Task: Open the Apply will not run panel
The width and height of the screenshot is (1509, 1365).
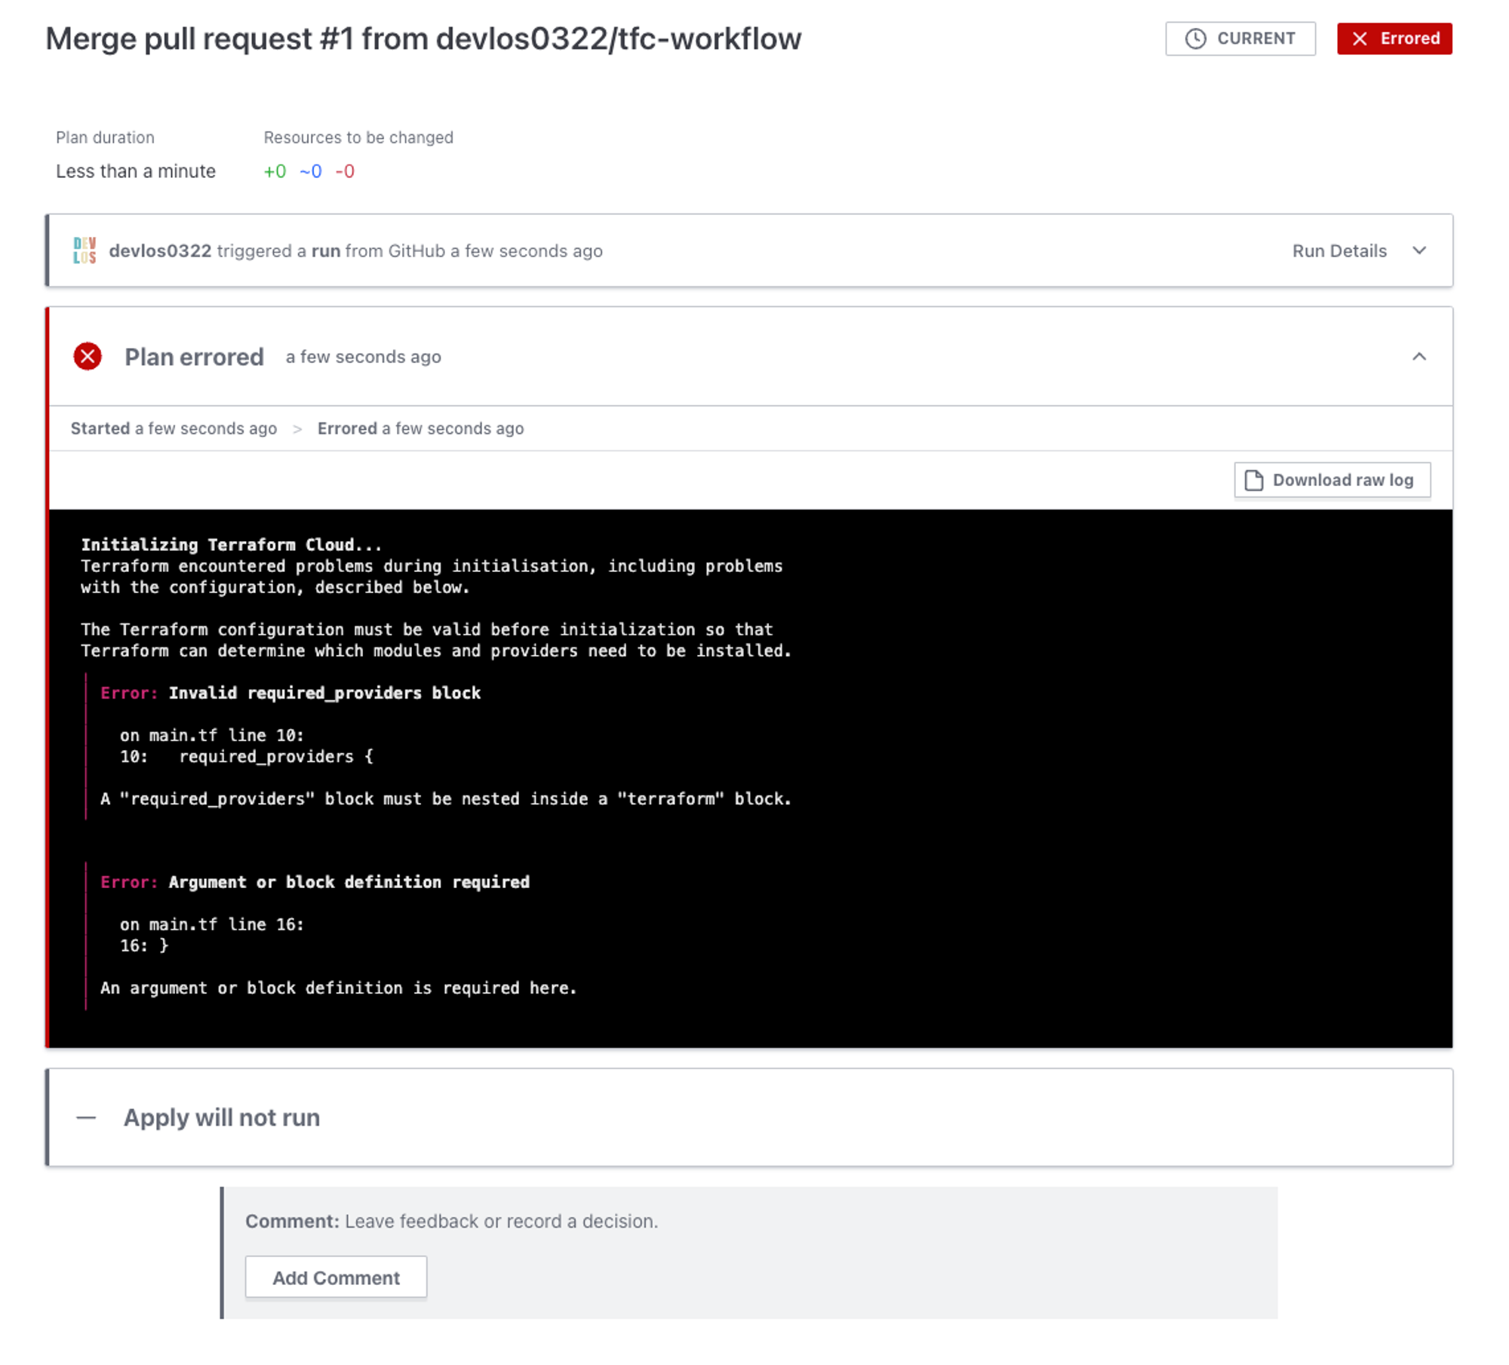Action: (222, 1117)
